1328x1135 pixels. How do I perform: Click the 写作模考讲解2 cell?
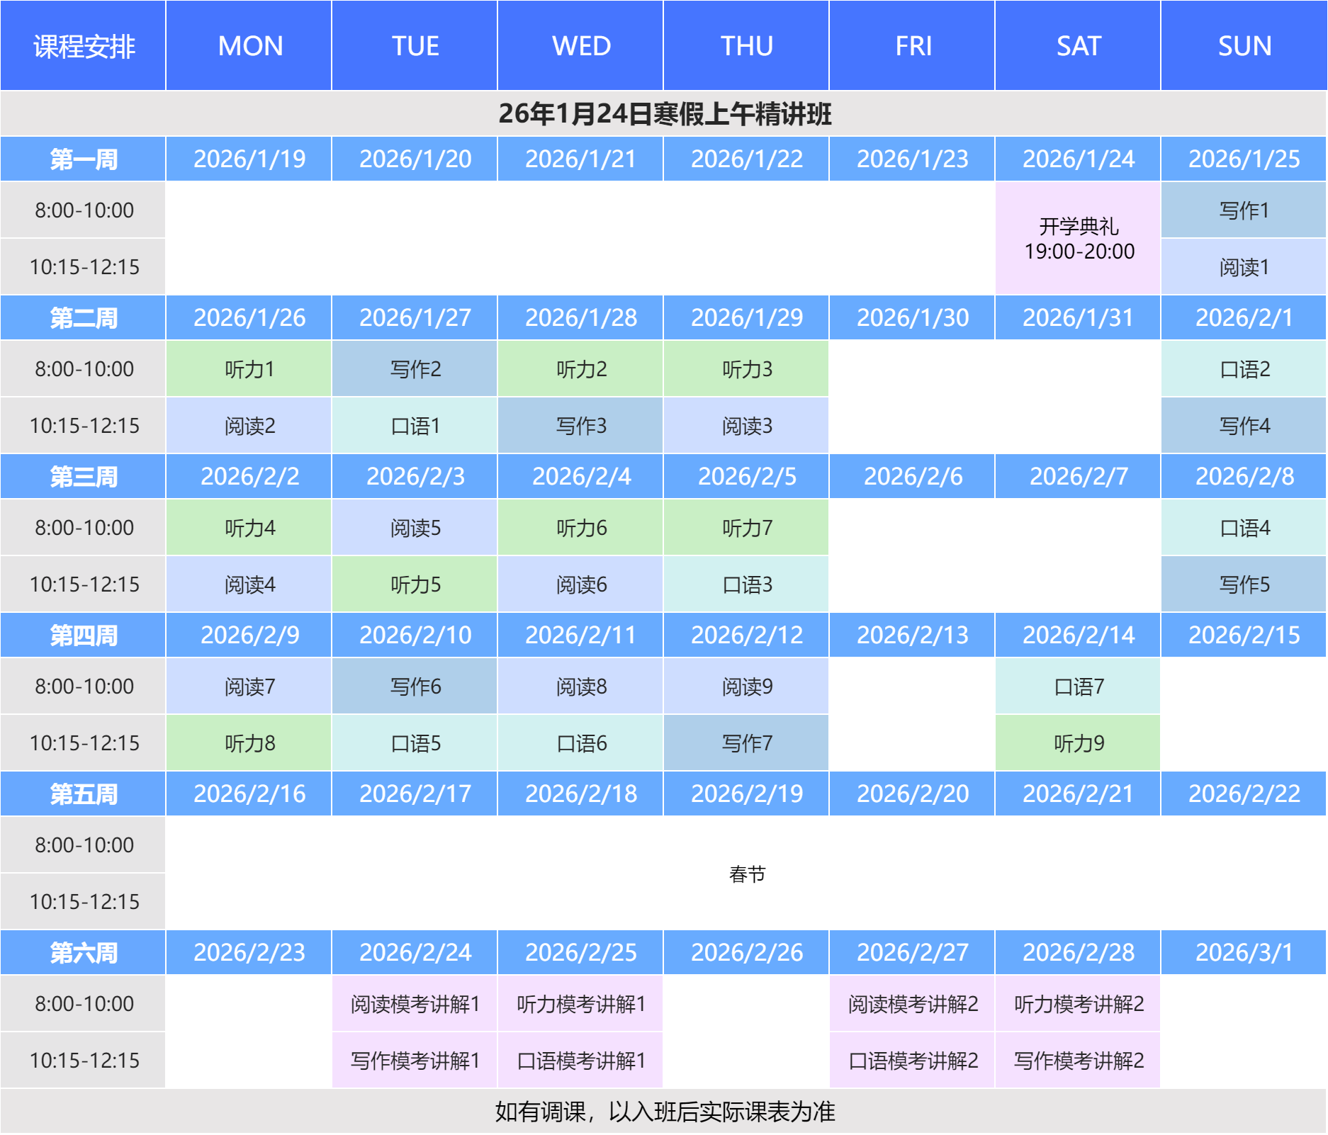(1078, 1061)
